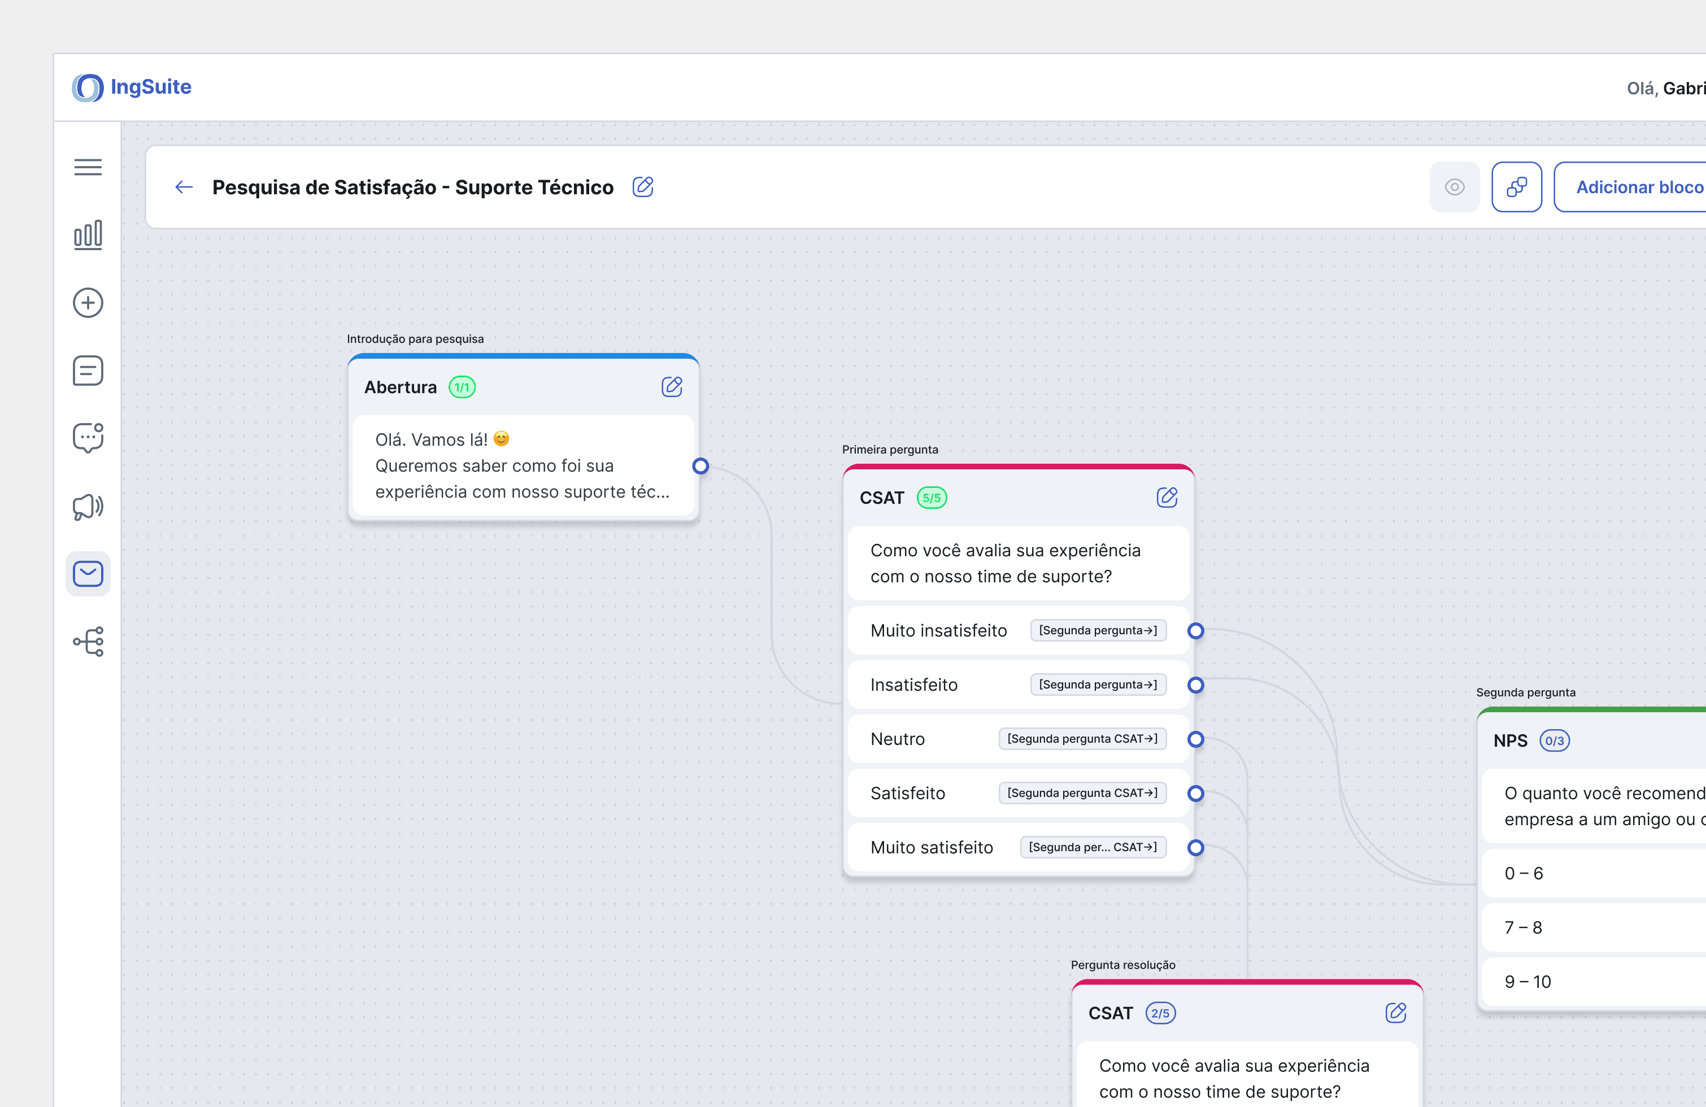Open Muito satisfeito destination tag
The height and width of the screenshot is (1107, 1706).
[x=1093, y=847]
